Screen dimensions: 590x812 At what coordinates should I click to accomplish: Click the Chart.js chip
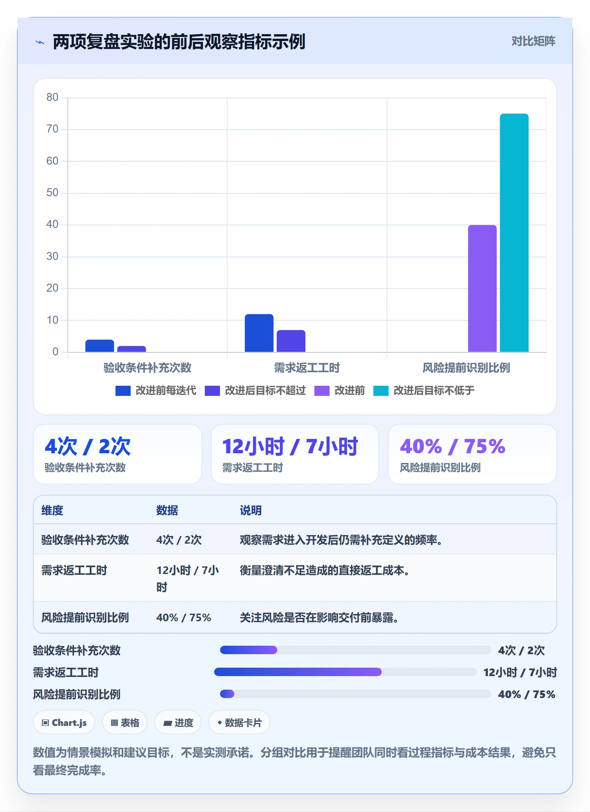click(64, 723)
